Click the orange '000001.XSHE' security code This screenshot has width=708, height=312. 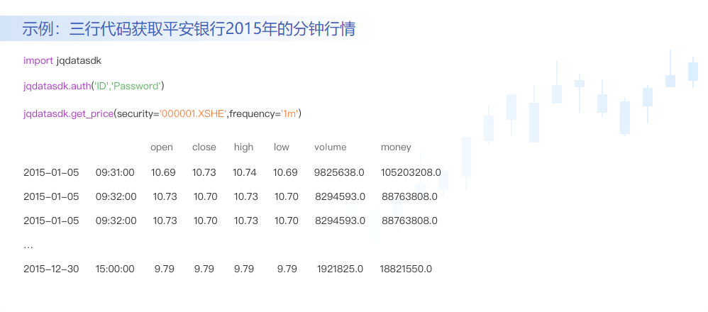193,113
